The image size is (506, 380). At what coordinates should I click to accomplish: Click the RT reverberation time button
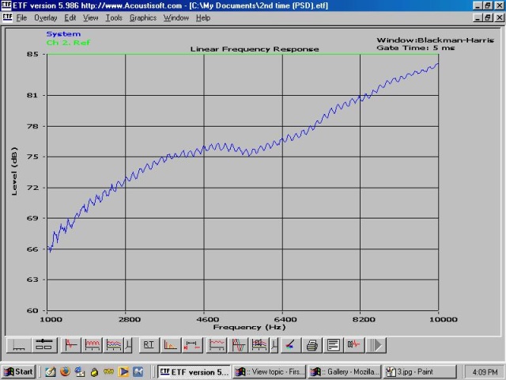coord(149,345)
